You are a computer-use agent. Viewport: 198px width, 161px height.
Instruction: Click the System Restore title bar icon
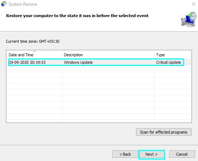pyautogui.click(x=4, y=4)
